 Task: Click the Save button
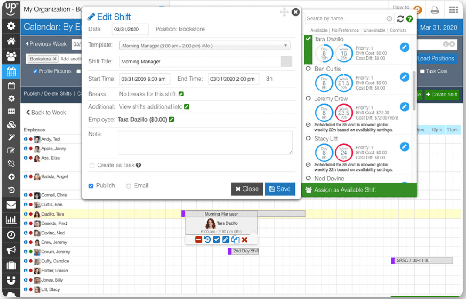(280, 189)
